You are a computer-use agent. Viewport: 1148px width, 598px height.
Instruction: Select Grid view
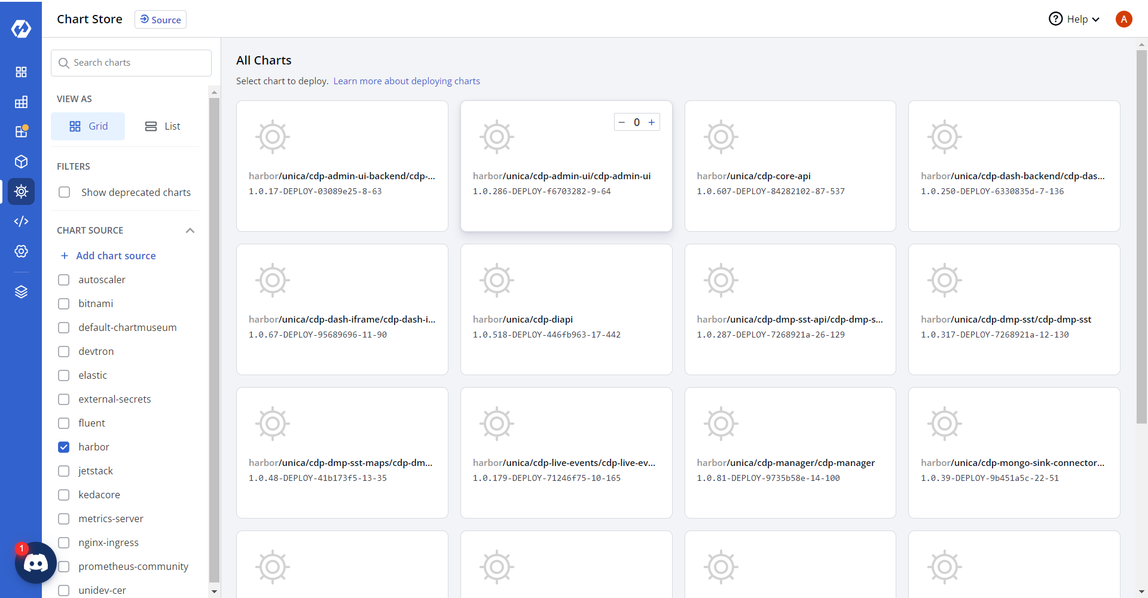coord(88,126)
